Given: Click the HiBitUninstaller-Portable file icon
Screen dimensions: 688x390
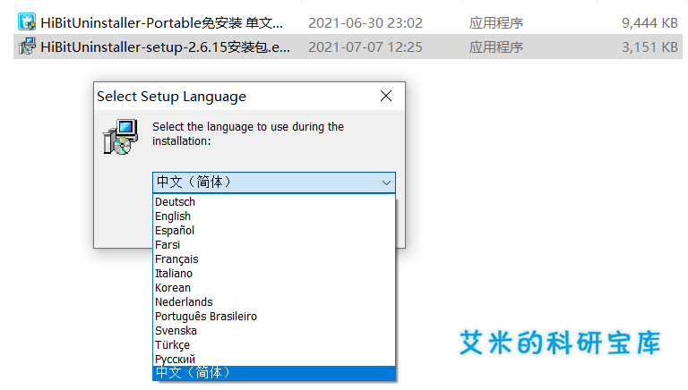Looking at the screenshot, I should (27, 21).
